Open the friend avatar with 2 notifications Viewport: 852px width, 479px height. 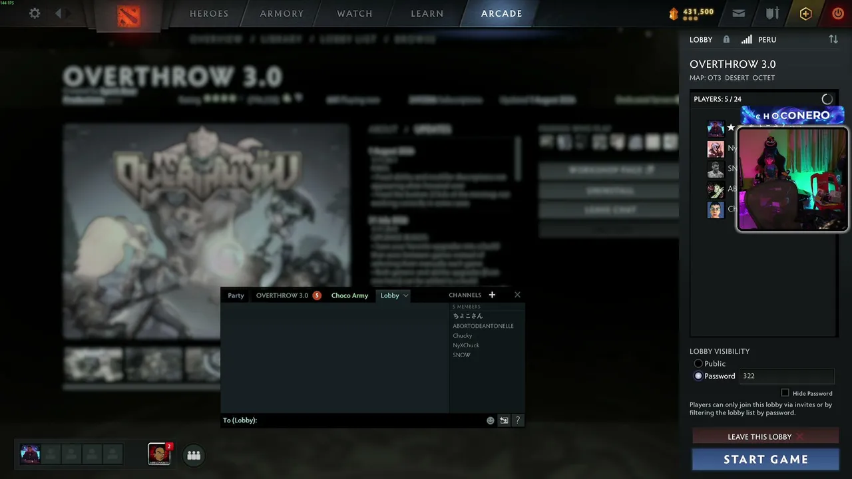pos(159,454)
